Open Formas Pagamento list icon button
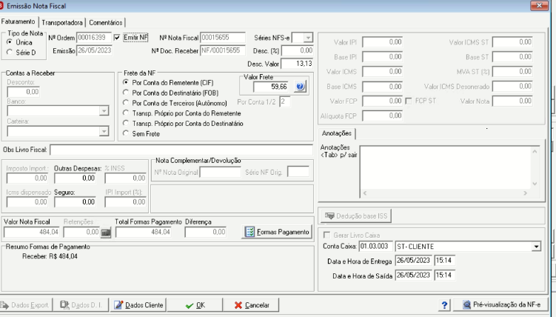 (277, 232)
